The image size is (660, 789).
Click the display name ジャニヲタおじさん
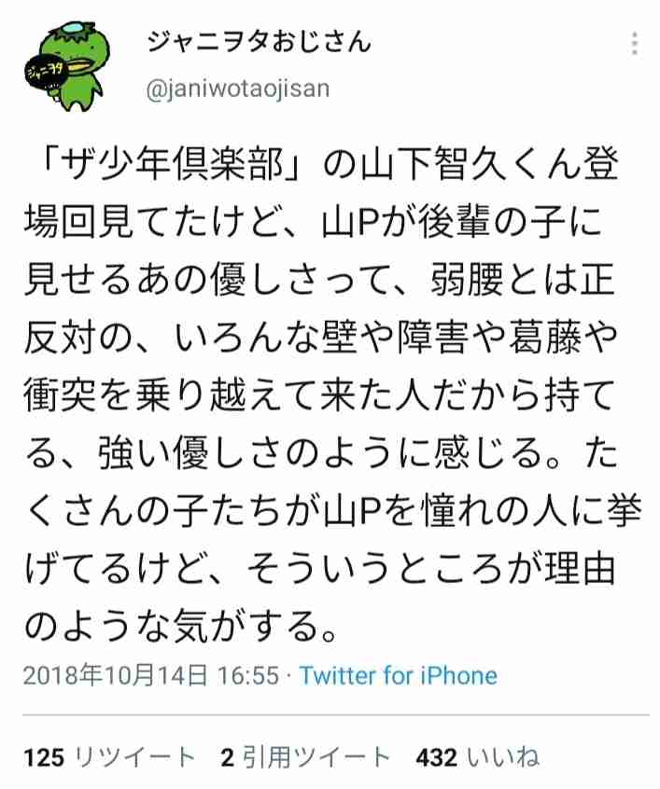pyautogui.click(x=259, y=42)
